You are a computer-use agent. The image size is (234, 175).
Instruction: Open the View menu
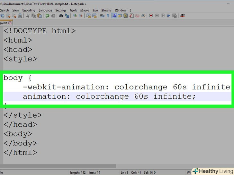coord(16,10)
